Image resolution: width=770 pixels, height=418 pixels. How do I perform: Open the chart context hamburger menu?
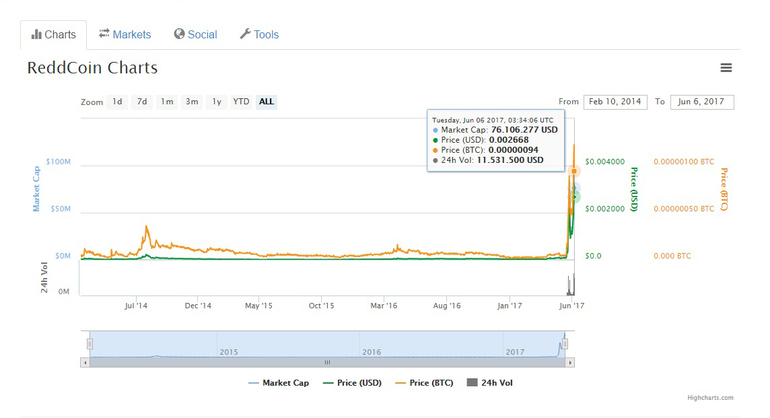pos(726,68)
